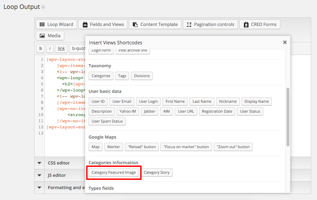317x200 pixels.
Task: Insert the Tags taxonomy shortcode
Action: [122, 76]
